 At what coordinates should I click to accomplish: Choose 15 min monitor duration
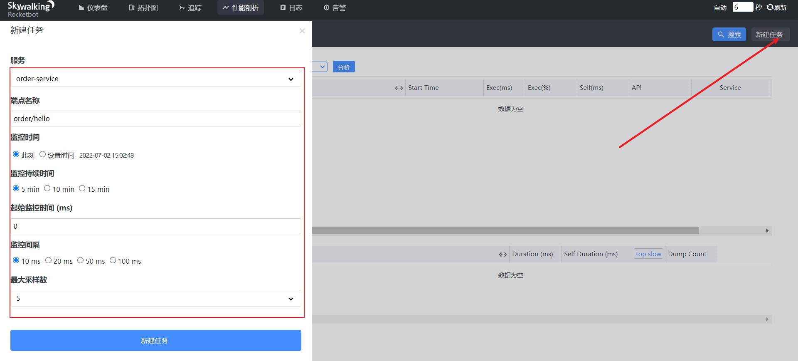point(82,188)
